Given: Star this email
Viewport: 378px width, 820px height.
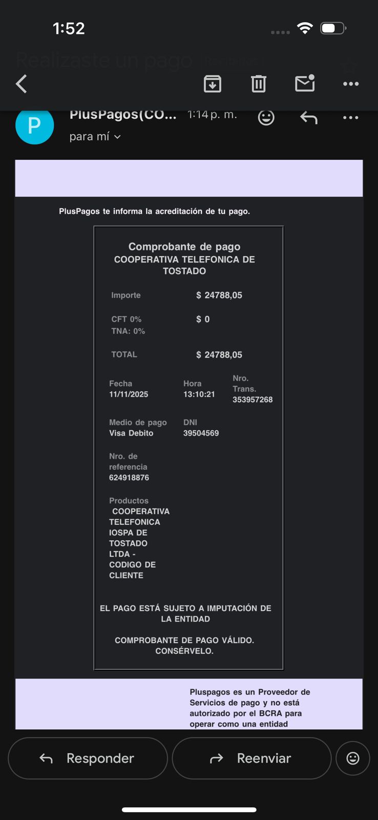Looking at the screenshot, I should (x=350, y=65).
